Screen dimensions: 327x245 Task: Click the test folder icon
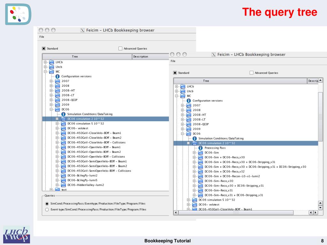[x=57, y=189]
